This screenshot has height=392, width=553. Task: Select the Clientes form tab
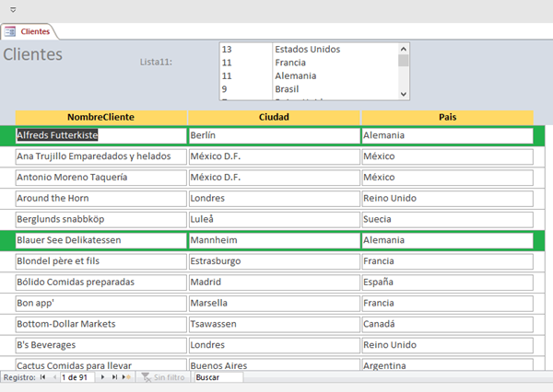[29, 31]
